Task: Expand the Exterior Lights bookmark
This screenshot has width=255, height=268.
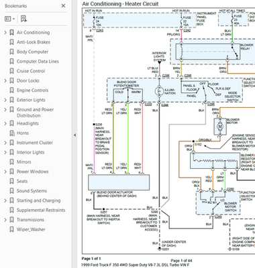Action: (5, 100)
